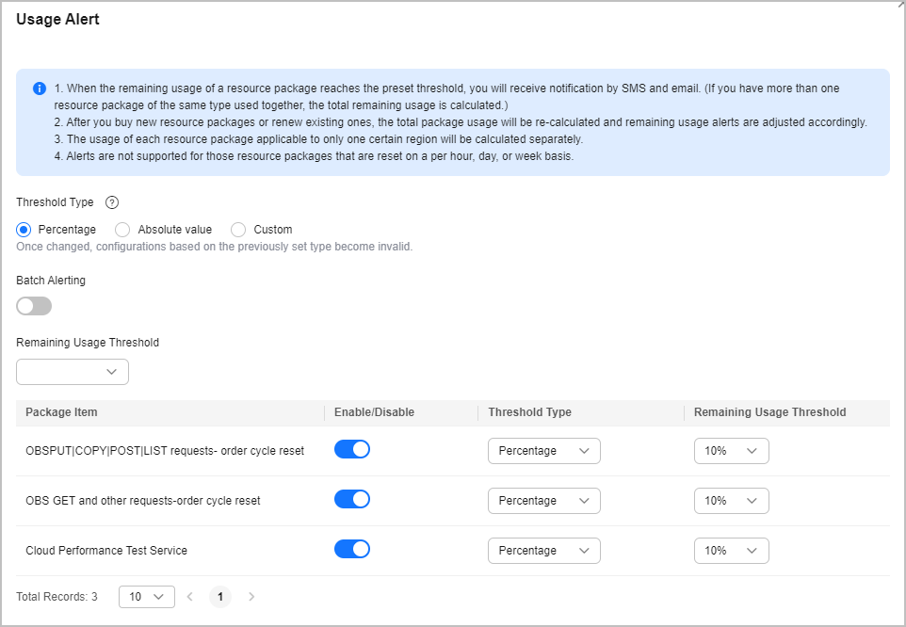The width and height of the screenshot is (906, 627).
Task: Expand 10% threshold dropdown for OBS GET row
Action: click(x=731, y=501)
